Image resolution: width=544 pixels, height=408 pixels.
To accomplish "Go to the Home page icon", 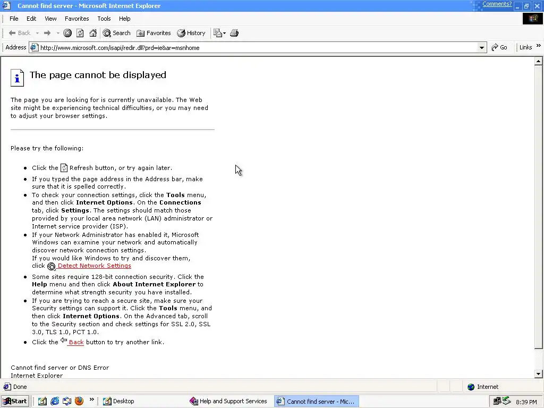I will coord(93,33).
